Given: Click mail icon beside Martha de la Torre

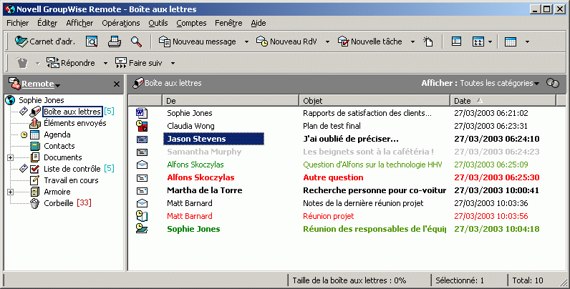Looking at the screenshot, I should point(142,190).
